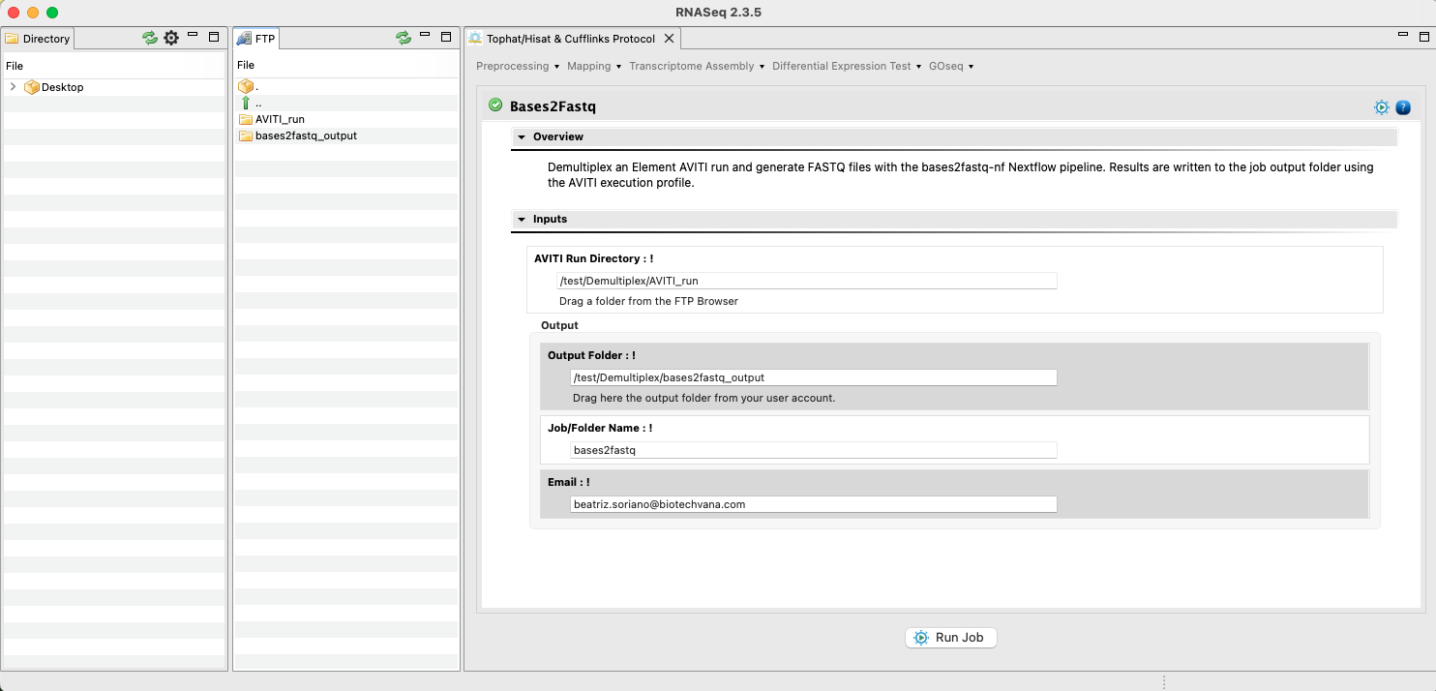Click File column header in Directory panel

(15, 66)
